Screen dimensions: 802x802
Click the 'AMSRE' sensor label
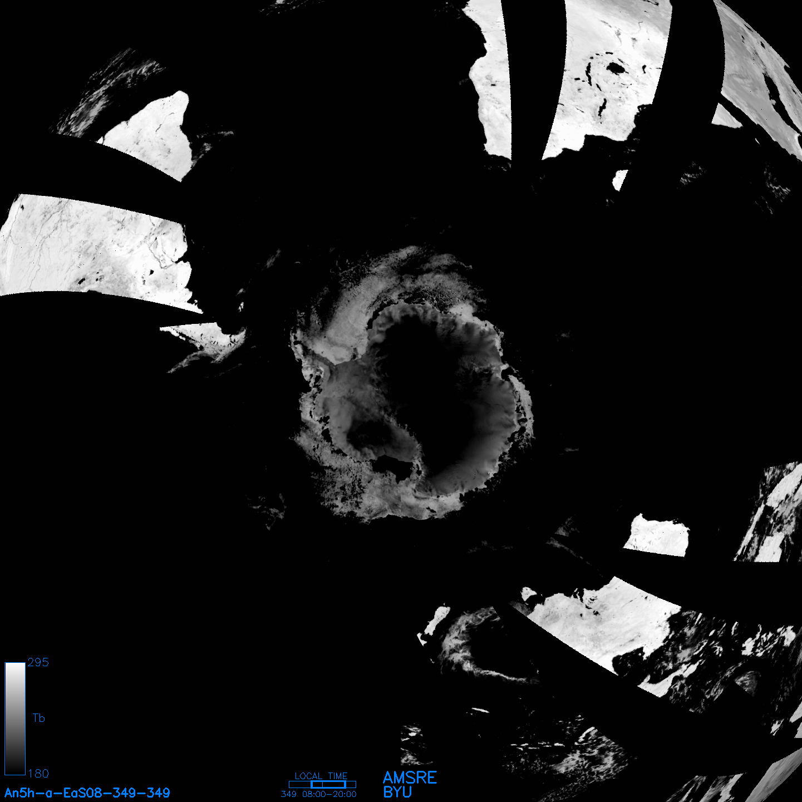410,778
